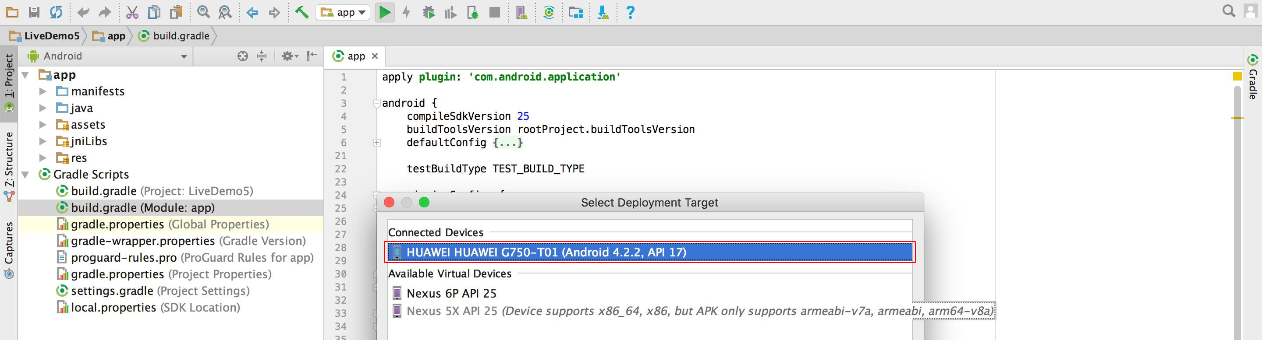
Task: Expand the manifests folder
Action: (43, 91)
